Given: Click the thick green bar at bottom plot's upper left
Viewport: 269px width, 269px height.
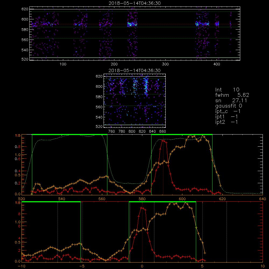Looking at the screenshot, I should point(51,202).
